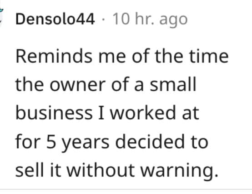Click the word "years" in the comment
This screenshot has width=252, height=194.
86,143
